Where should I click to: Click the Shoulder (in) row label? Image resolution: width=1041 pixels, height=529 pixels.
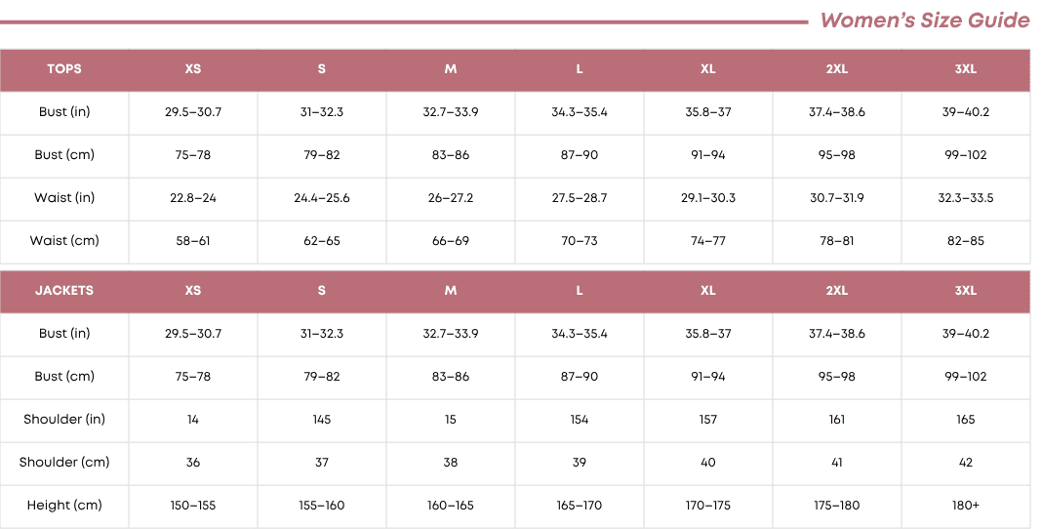pos(64,420)
